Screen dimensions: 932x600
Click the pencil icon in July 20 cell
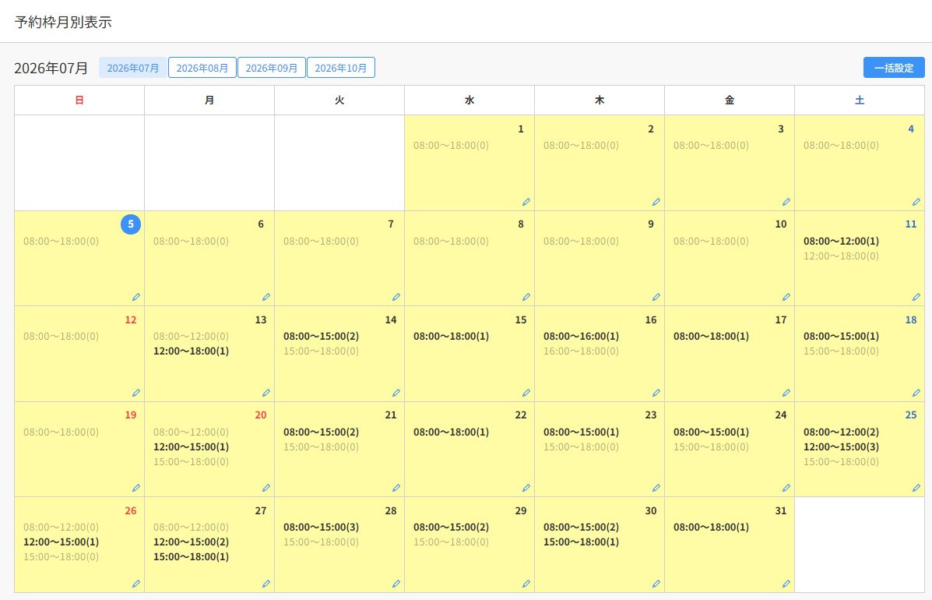coord(266,489)
